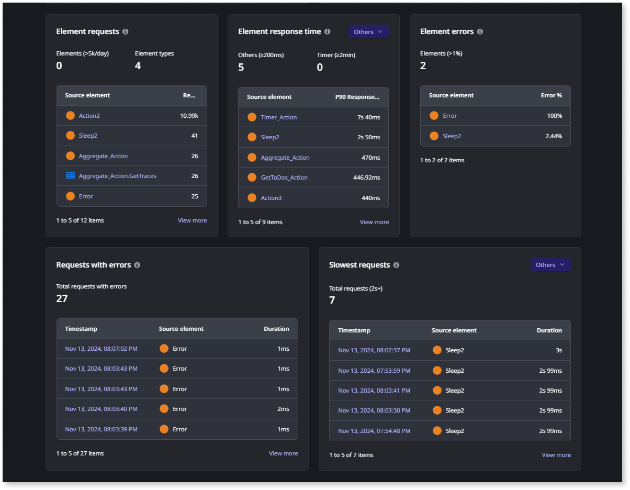630x490 pixels.
Task: Expand the Others dropdown in Slowest requests
Action: tap(550, 265)
